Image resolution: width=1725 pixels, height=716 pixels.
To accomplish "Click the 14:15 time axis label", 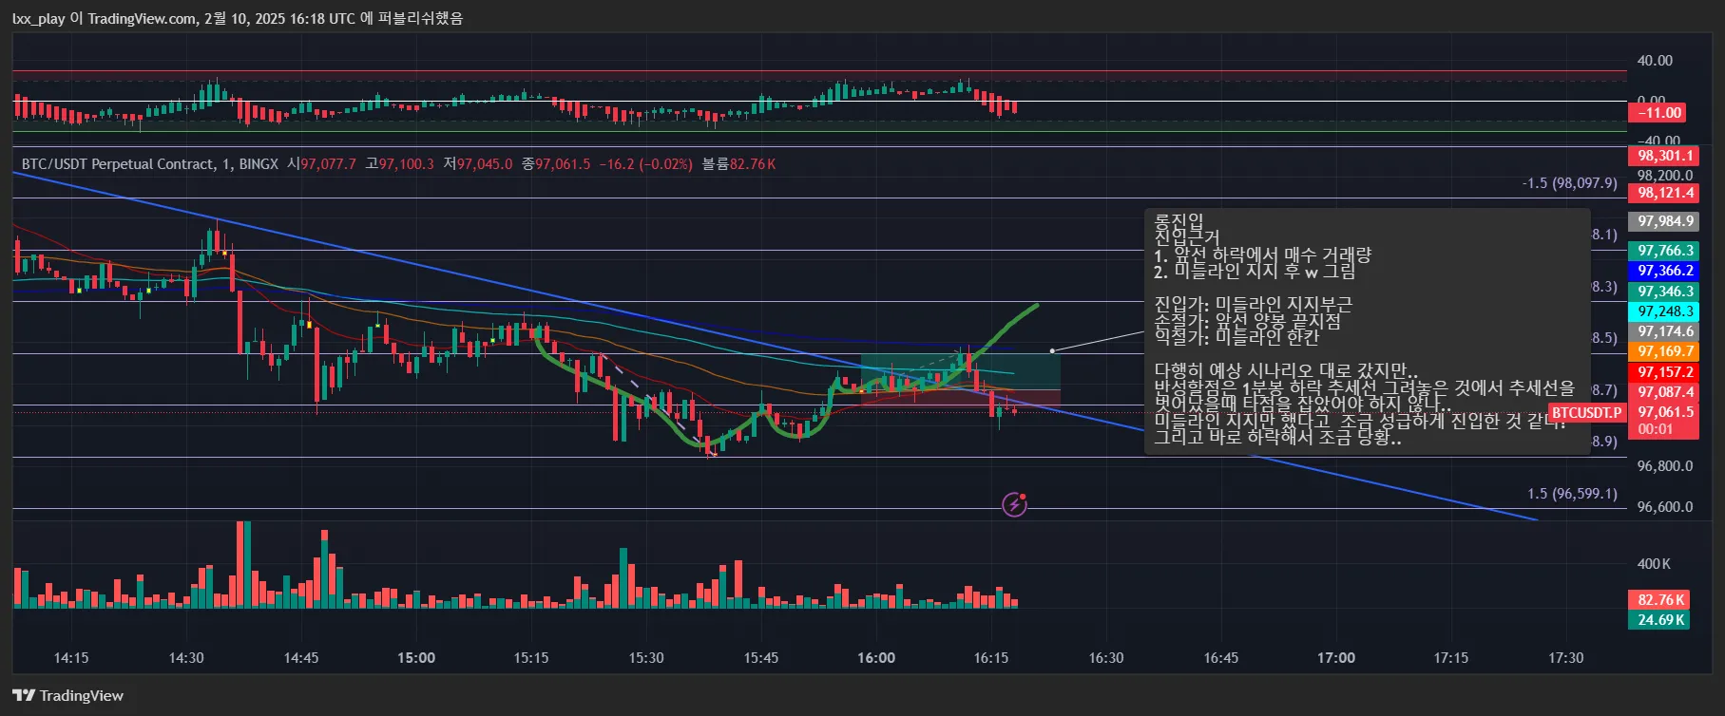I will 71,658.
